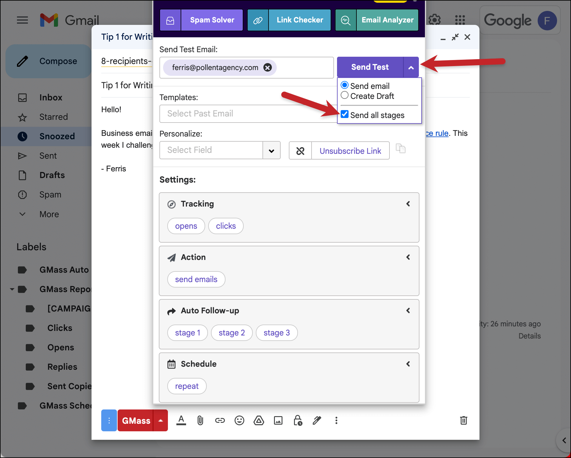The height and width of the screenshot is (458, 571).
Task: Show the side panel arrow
Action: [564, 440]
